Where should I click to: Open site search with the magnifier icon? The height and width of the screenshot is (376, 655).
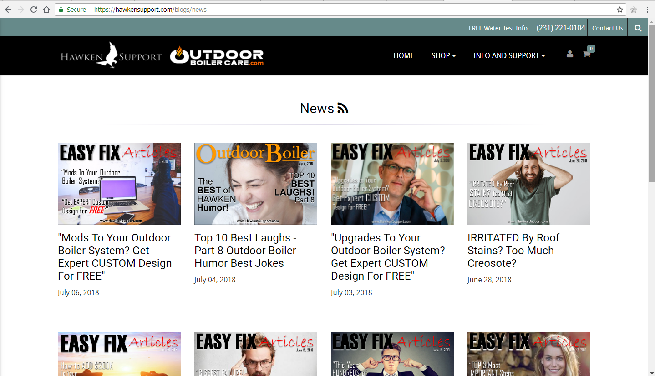click(638, 28)
